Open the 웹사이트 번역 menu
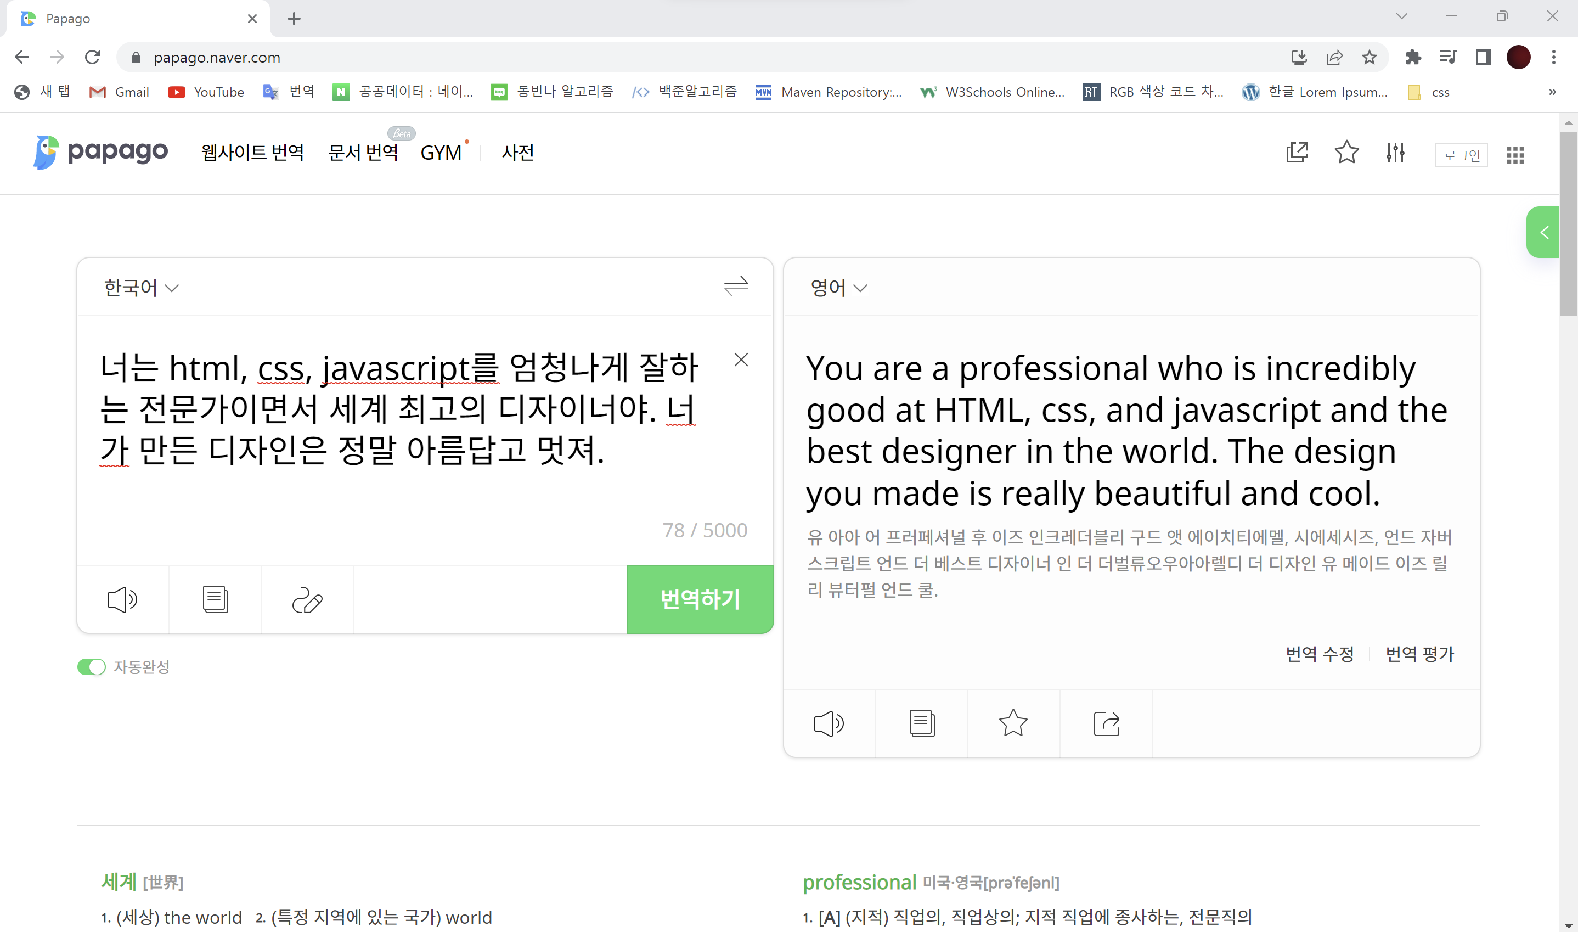1578x932 pixels. pos(252,153)
